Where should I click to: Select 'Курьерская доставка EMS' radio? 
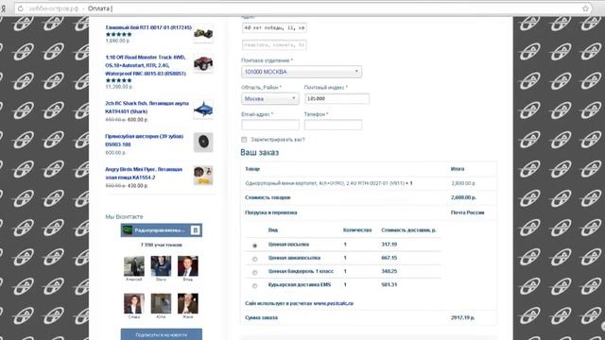point(254,286)
